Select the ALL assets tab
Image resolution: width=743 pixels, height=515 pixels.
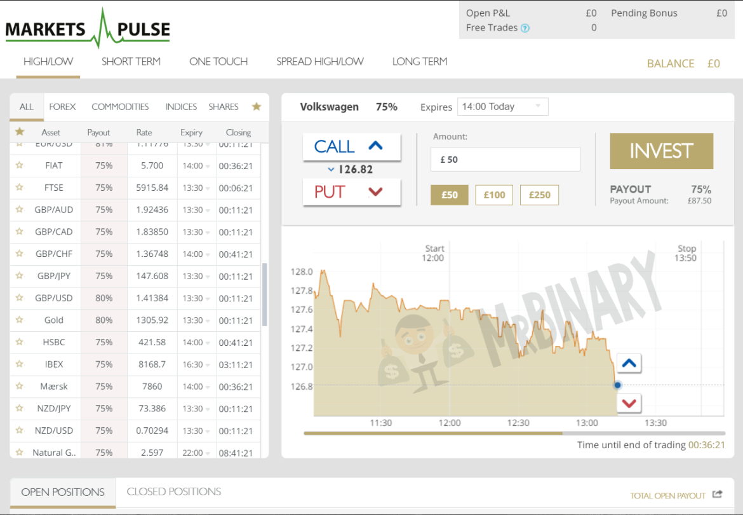point(27,107)
